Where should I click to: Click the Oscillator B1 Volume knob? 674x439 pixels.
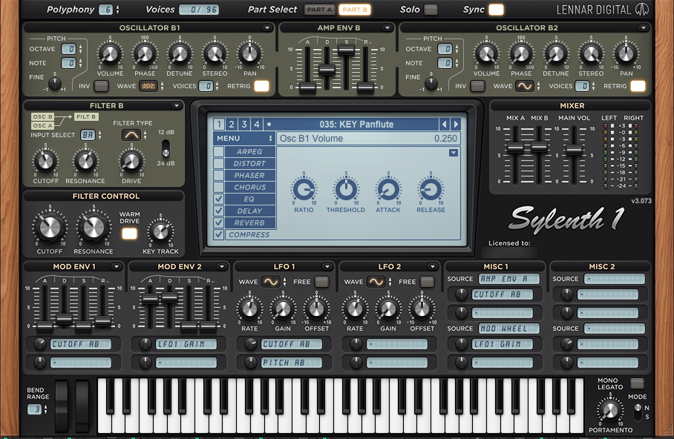click(110, 54)
